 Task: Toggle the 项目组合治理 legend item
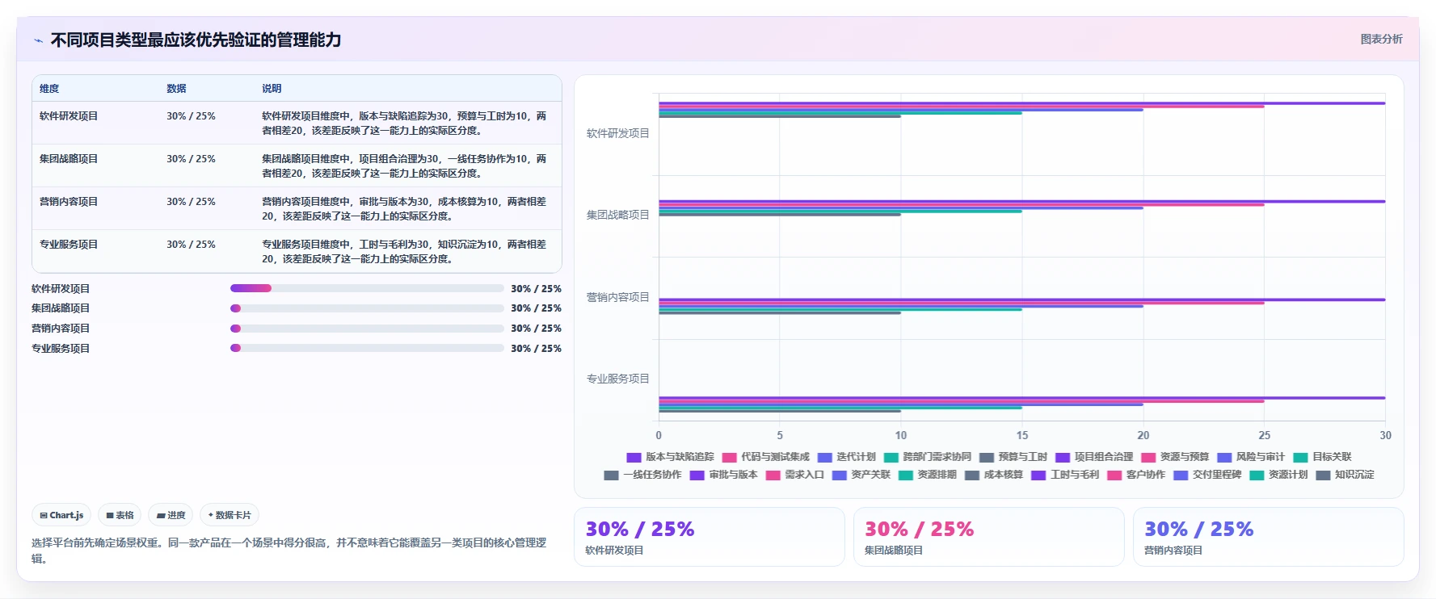[x=1094, y=457]
